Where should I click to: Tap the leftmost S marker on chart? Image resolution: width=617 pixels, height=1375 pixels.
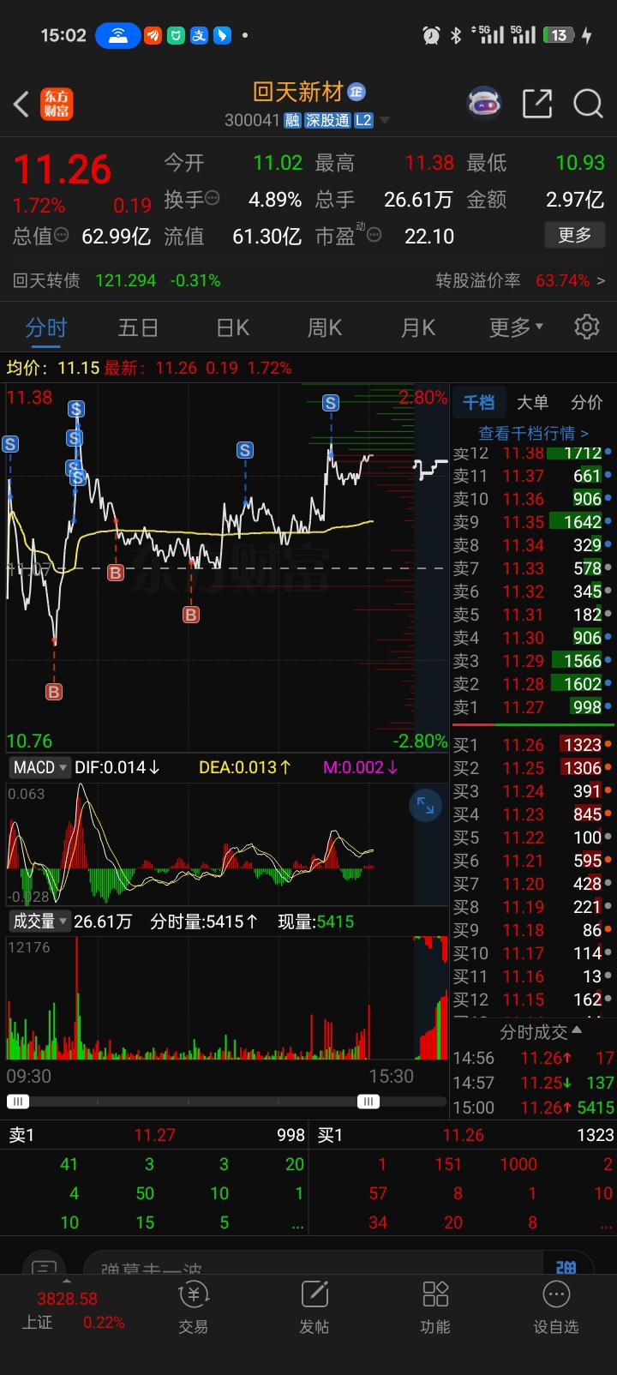[10, 444]
